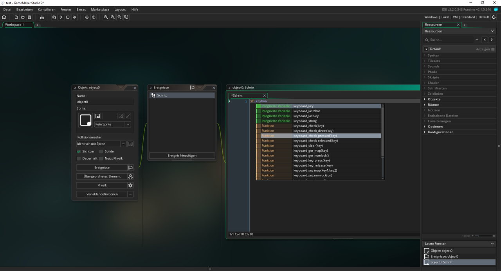This screenshot has width=501, height=271.
Task: Click the create executable export icon
Action: click(42, 17)
